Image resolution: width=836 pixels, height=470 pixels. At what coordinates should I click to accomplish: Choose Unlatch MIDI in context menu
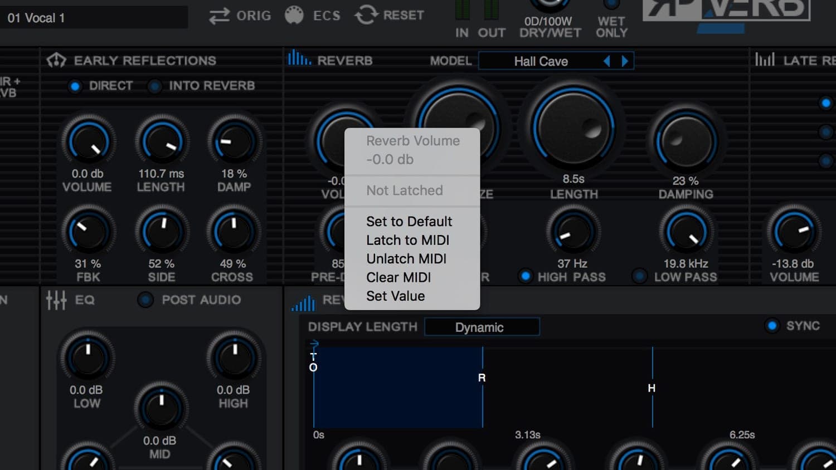point(406,259)
